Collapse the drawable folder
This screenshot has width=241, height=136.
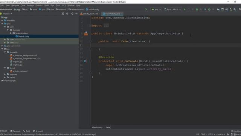(5, 52)
